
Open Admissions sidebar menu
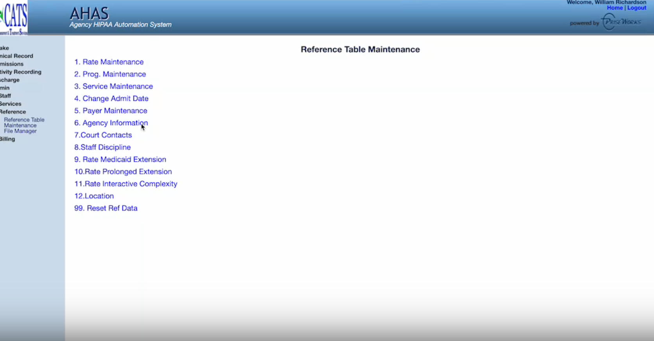coord(12,64)
